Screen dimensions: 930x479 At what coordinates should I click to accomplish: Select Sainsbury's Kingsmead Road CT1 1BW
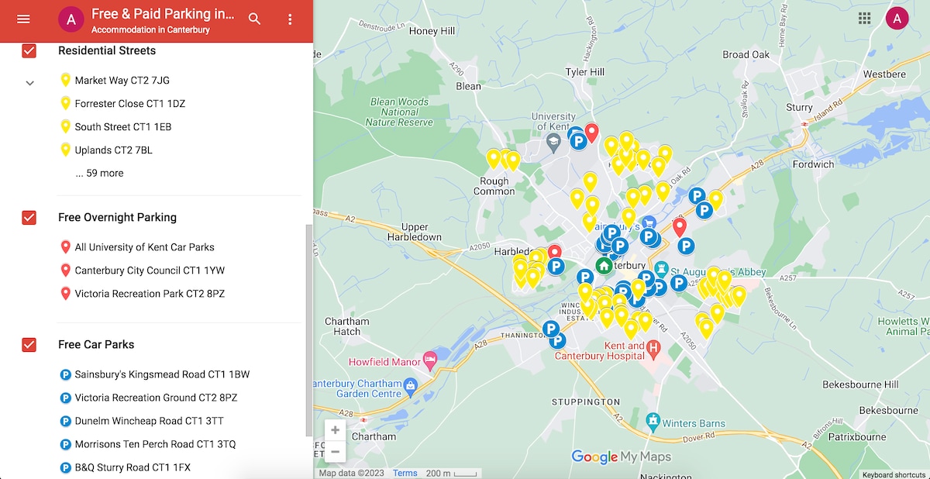click(x=162, y=374)
